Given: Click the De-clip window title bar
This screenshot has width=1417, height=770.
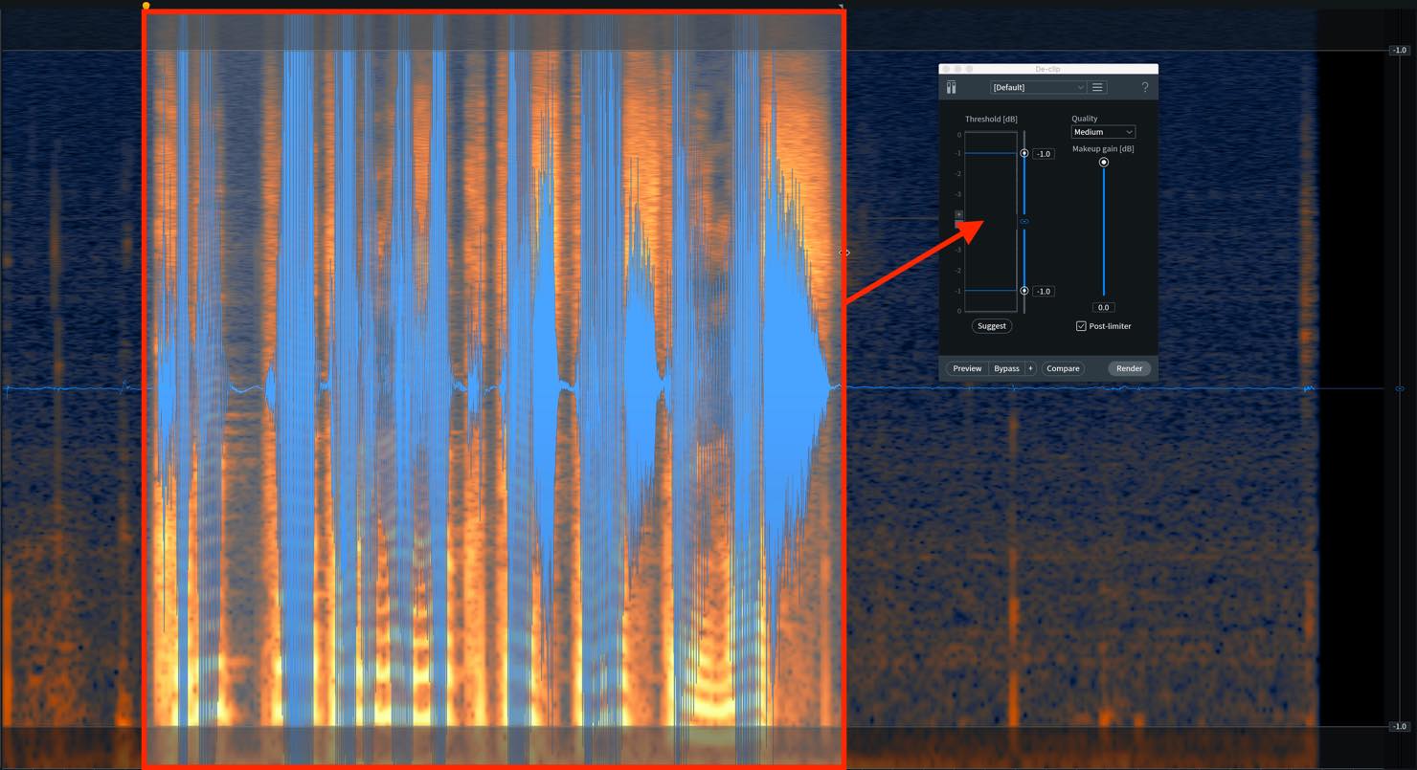Looking at the screenshot, I should point(1048,69).
